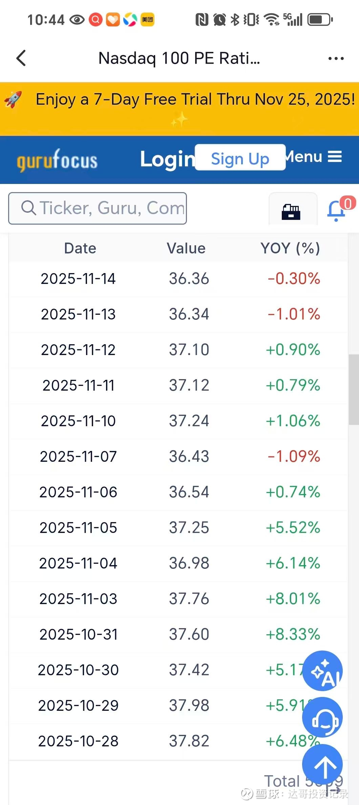This screenshot has height=805, width=359.
Task: Open the AI assistant floating button
Action: (322, 670)
